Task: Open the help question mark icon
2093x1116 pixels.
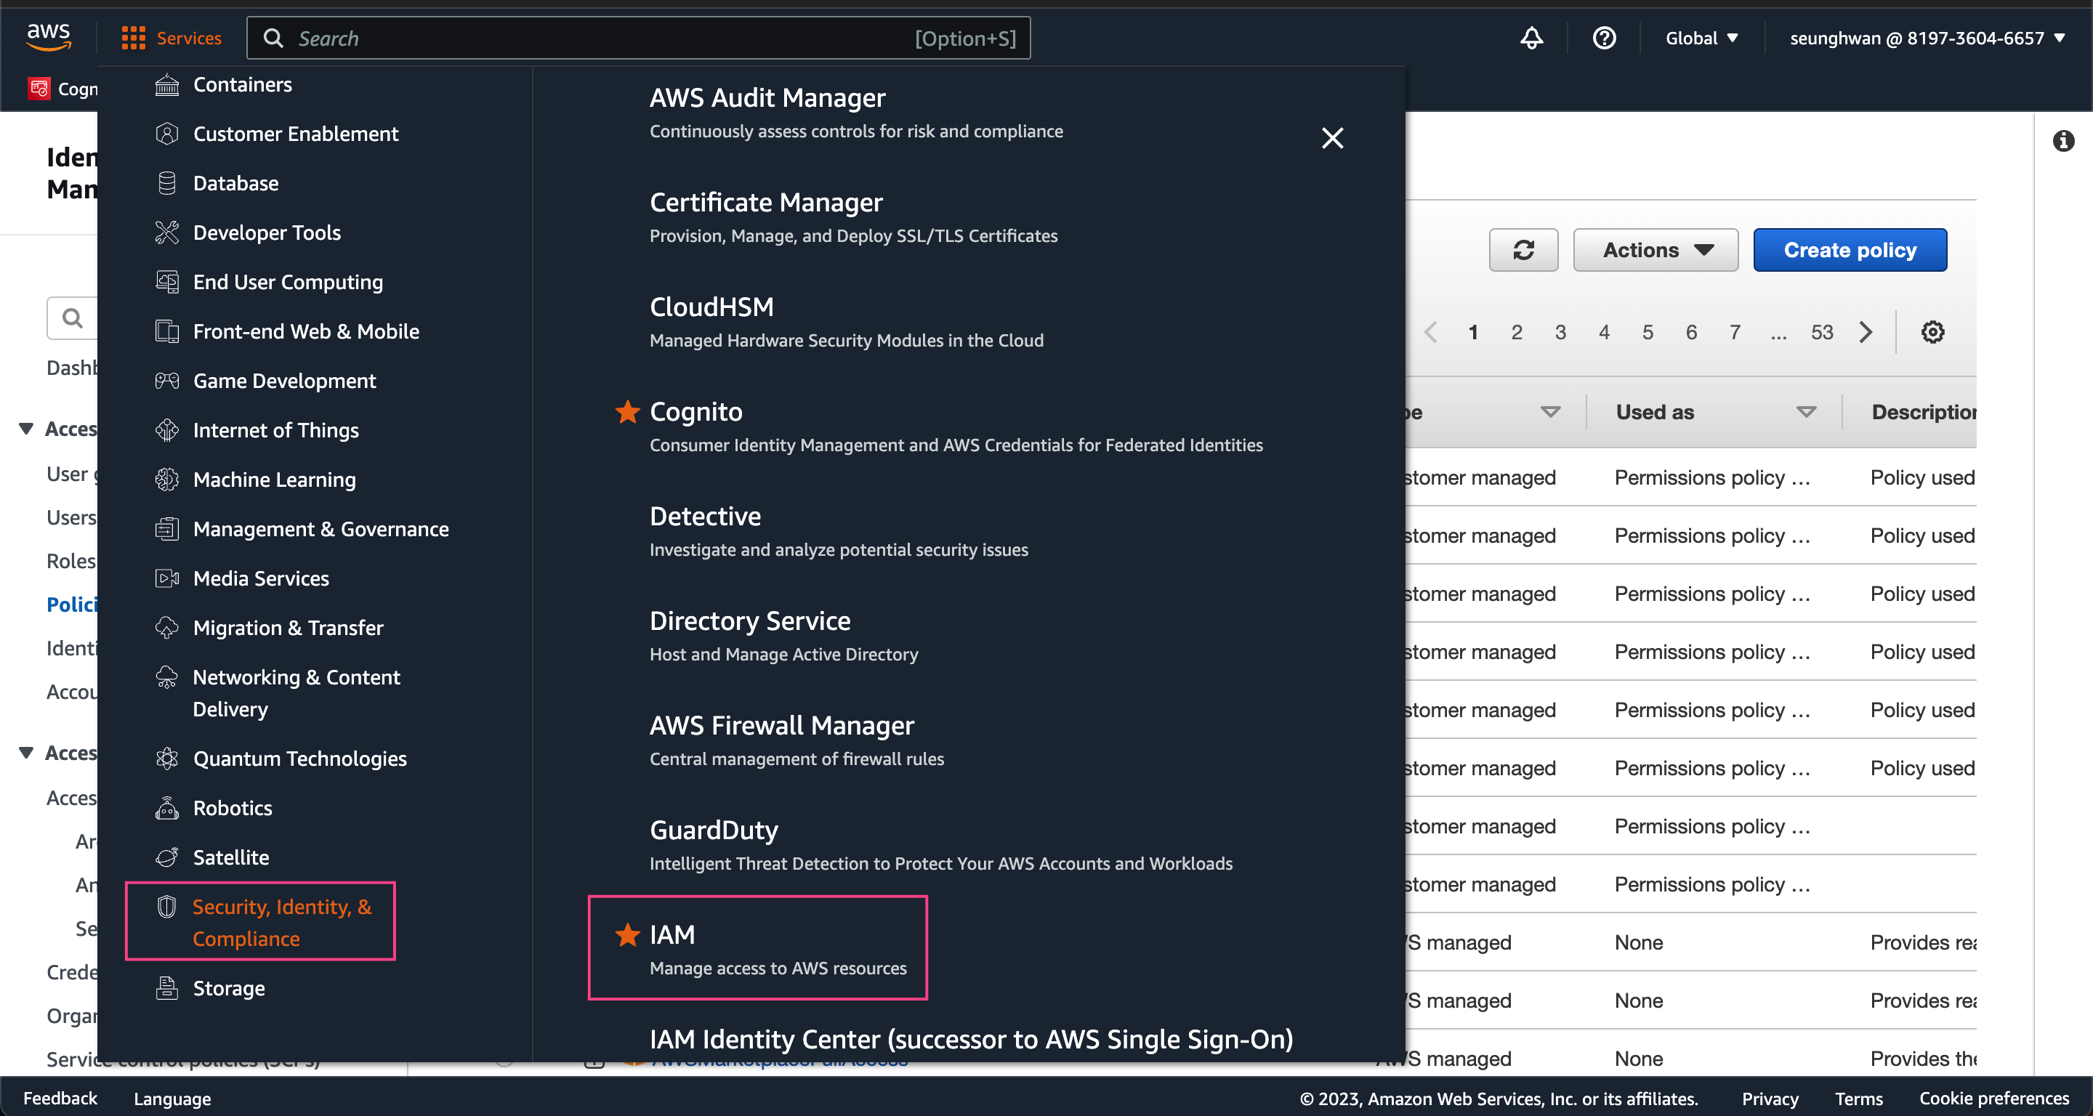Action: click(x=1604, y=39)
